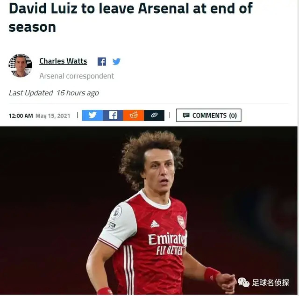Click the speech bubble icon in Comments

click(186, 116)
